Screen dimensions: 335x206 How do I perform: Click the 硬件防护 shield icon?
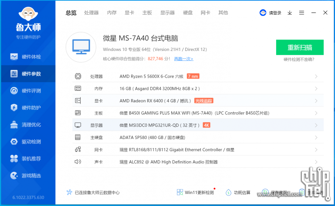tap(14, 107)
